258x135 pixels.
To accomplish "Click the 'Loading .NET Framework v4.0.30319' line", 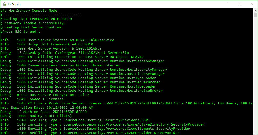I will click(x=36, y=19).
